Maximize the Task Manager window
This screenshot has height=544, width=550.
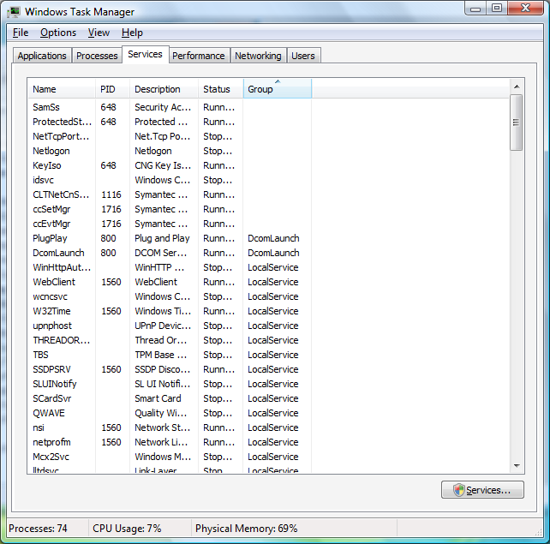[497, 9]
